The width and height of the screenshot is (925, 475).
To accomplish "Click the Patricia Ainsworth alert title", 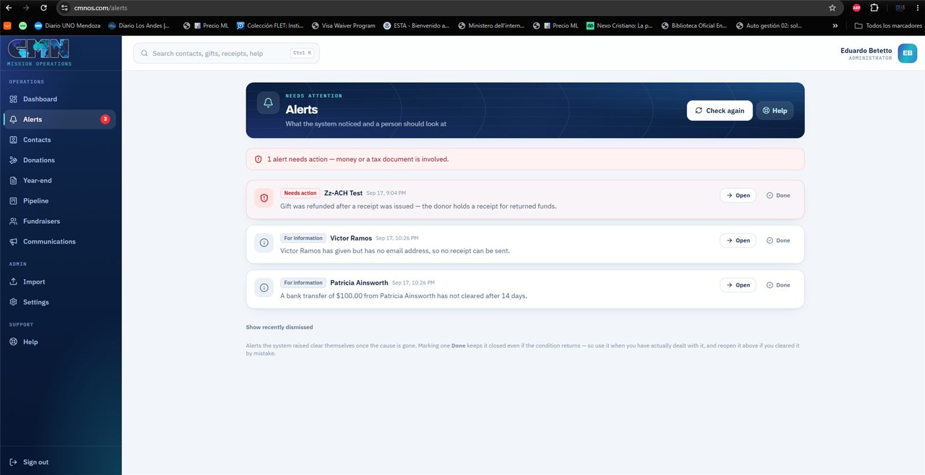I will point(359,283).
